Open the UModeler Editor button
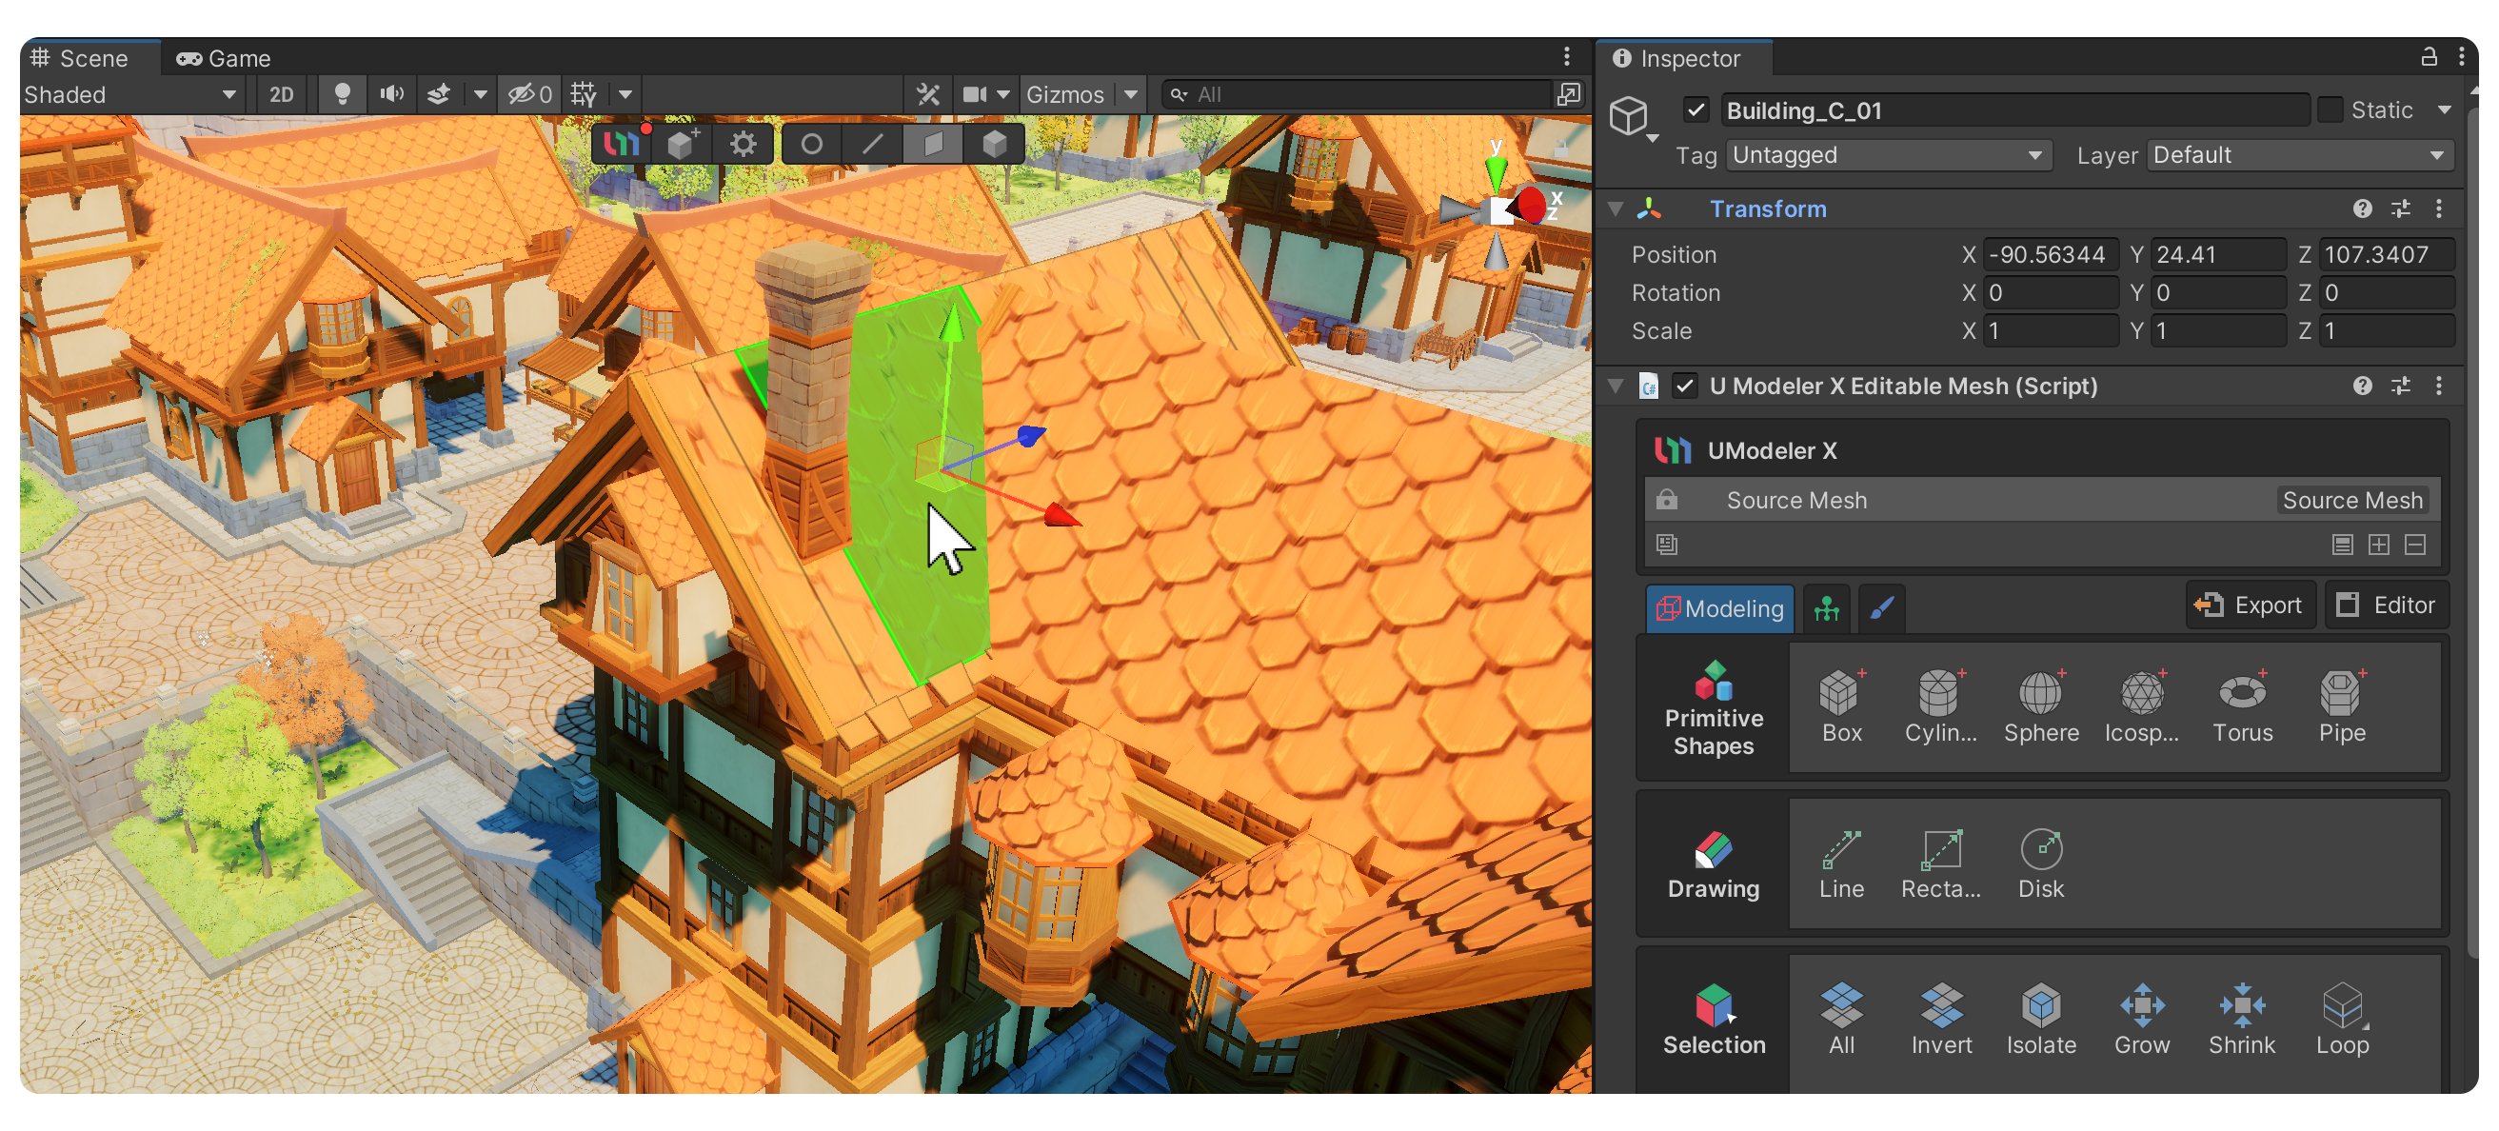2499x1131 pixels. [2386, 605]
